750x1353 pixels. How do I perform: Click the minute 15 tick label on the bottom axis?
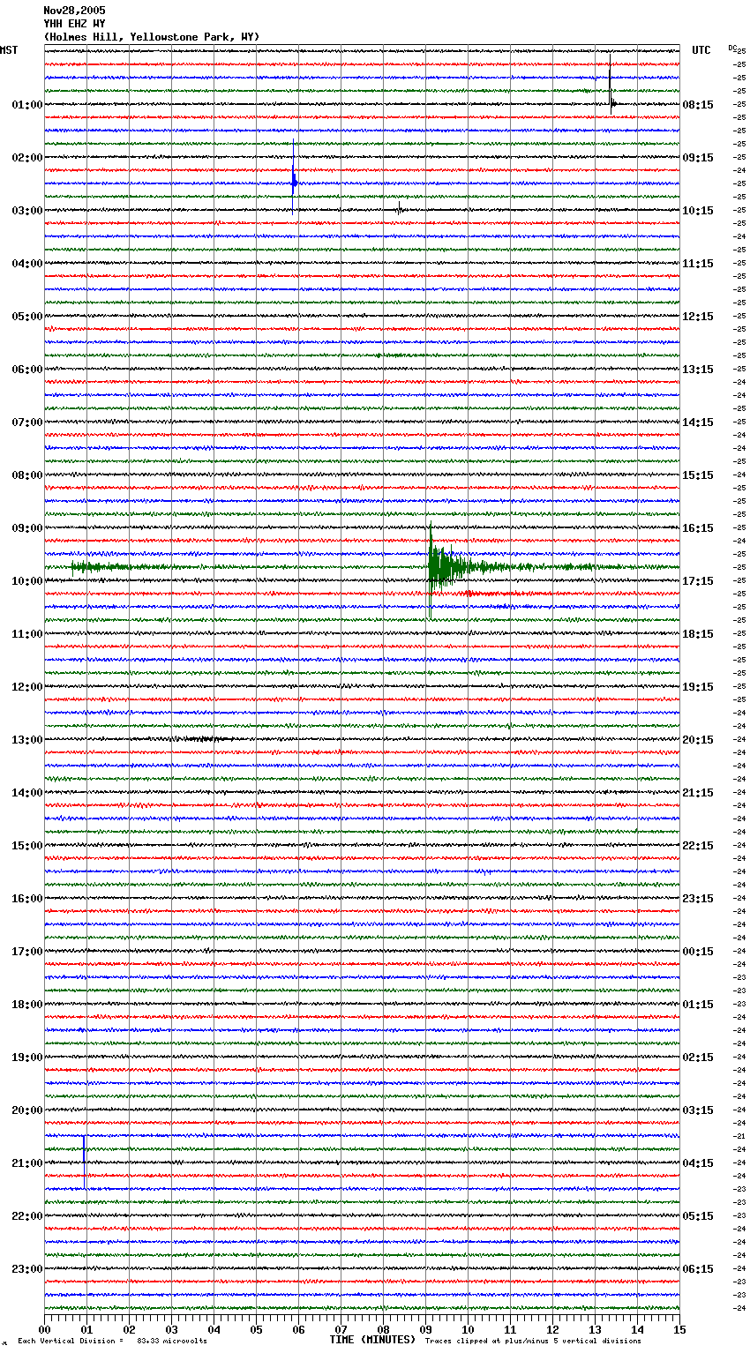click(x=679, y=1329)
